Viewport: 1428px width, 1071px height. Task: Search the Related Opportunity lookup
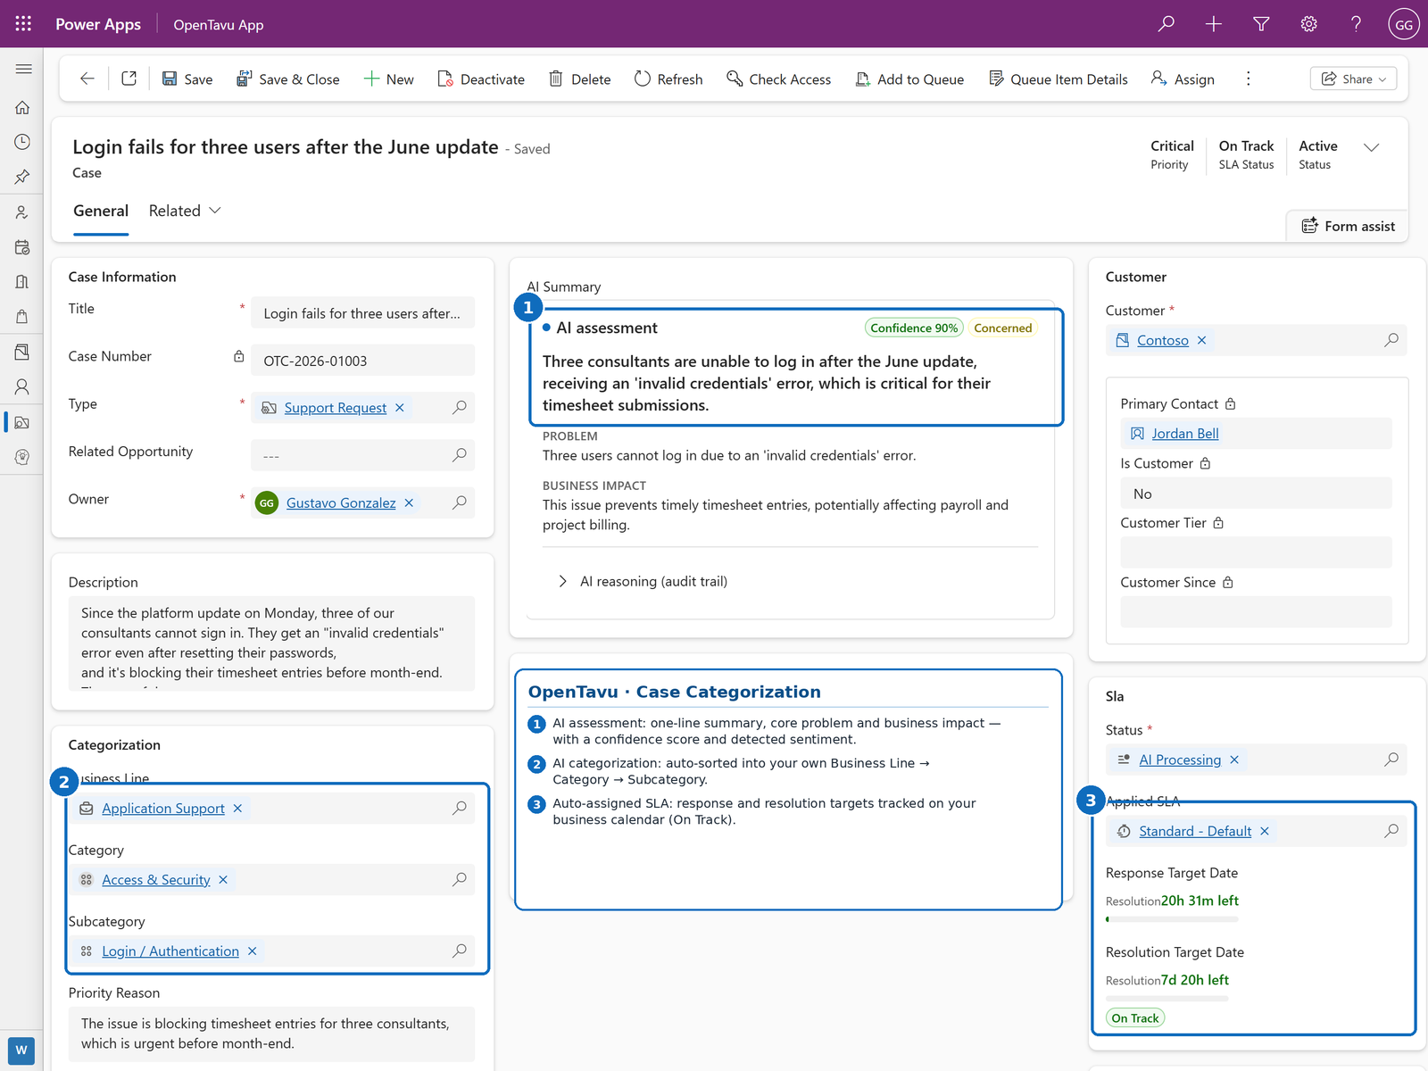point(460,455)
